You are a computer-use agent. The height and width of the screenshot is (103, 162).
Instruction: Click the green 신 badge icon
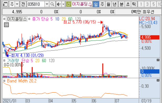pos(69,4)
